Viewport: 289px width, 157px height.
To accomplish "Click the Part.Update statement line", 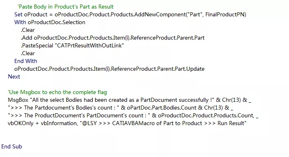I will click(x=109, y=69).
